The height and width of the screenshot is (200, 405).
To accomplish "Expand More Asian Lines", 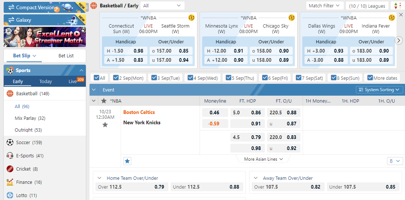I will (263, 159).
